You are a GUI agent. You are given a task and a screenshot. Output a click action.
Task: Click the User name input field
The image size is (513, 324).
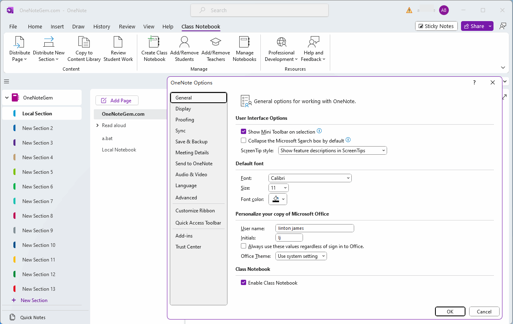tap(315, 228)
